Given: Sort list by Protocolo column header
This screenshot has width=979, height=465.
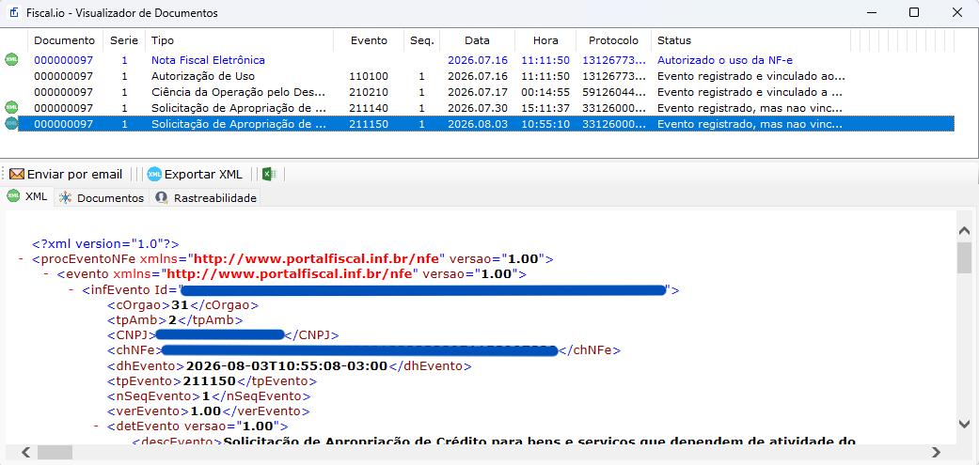Looking at the screenshot, I should tap(614, 40).
